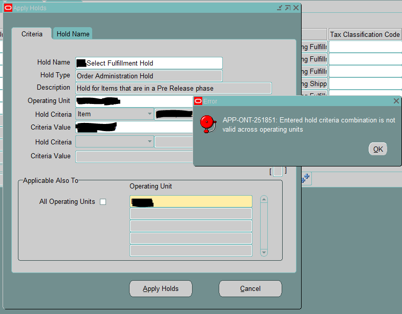Click the Tax Classification Code column header

click(x=365, y=34)
